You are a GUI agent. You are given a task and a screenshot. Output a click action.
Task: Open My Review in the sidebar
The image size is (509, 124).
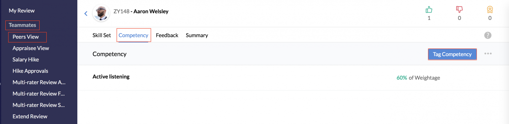pyautogui.click(x=22, y=11)
